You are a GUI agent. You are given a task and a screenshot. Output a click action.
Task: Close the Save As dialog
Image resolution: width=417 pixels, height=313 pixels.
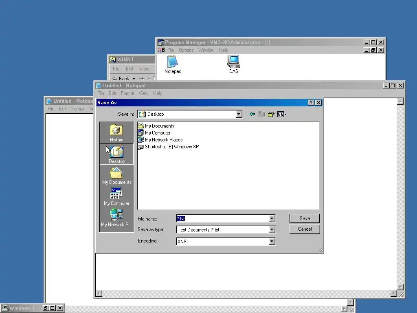(x=318, y=102)
